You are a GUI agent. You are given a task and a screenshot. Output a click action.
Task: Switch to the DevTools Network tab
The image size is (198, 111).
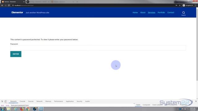point(39,101)
